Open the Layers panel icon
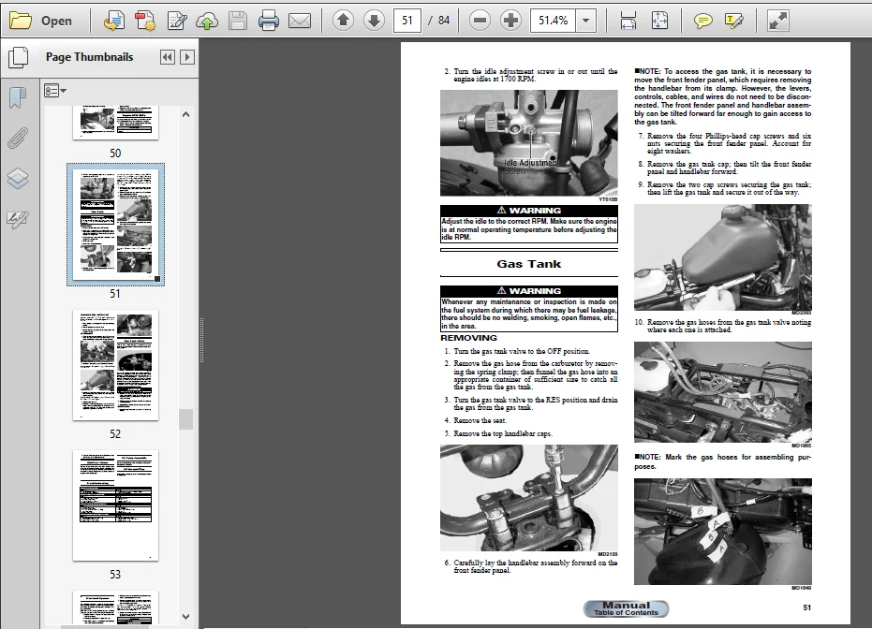Image resolution: width=872 pixels, height=629 pixels. (x=18, y=179)
